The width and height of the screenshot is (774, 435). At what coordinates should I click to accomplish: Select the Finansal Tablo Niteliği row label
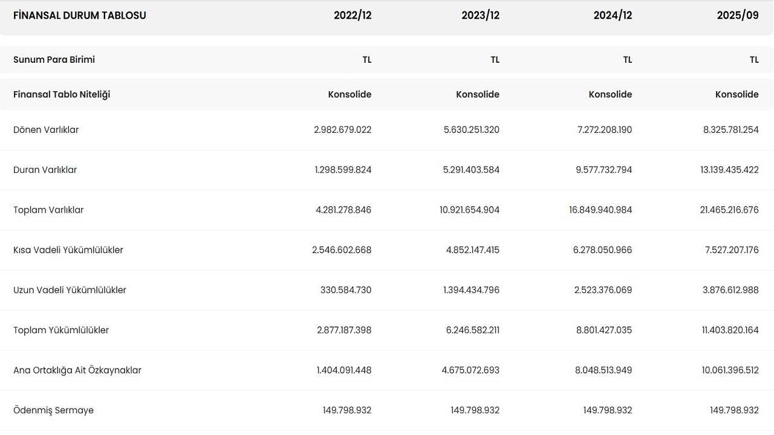[62, 94]
